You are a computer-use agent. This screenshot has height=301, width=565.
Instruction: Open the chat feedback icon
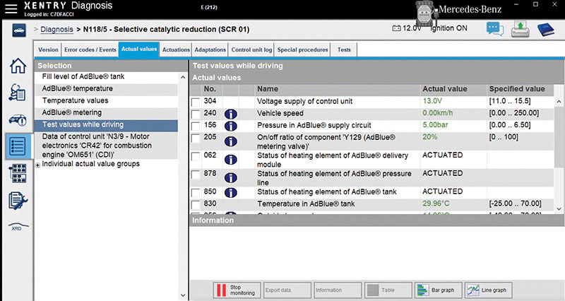495,29
